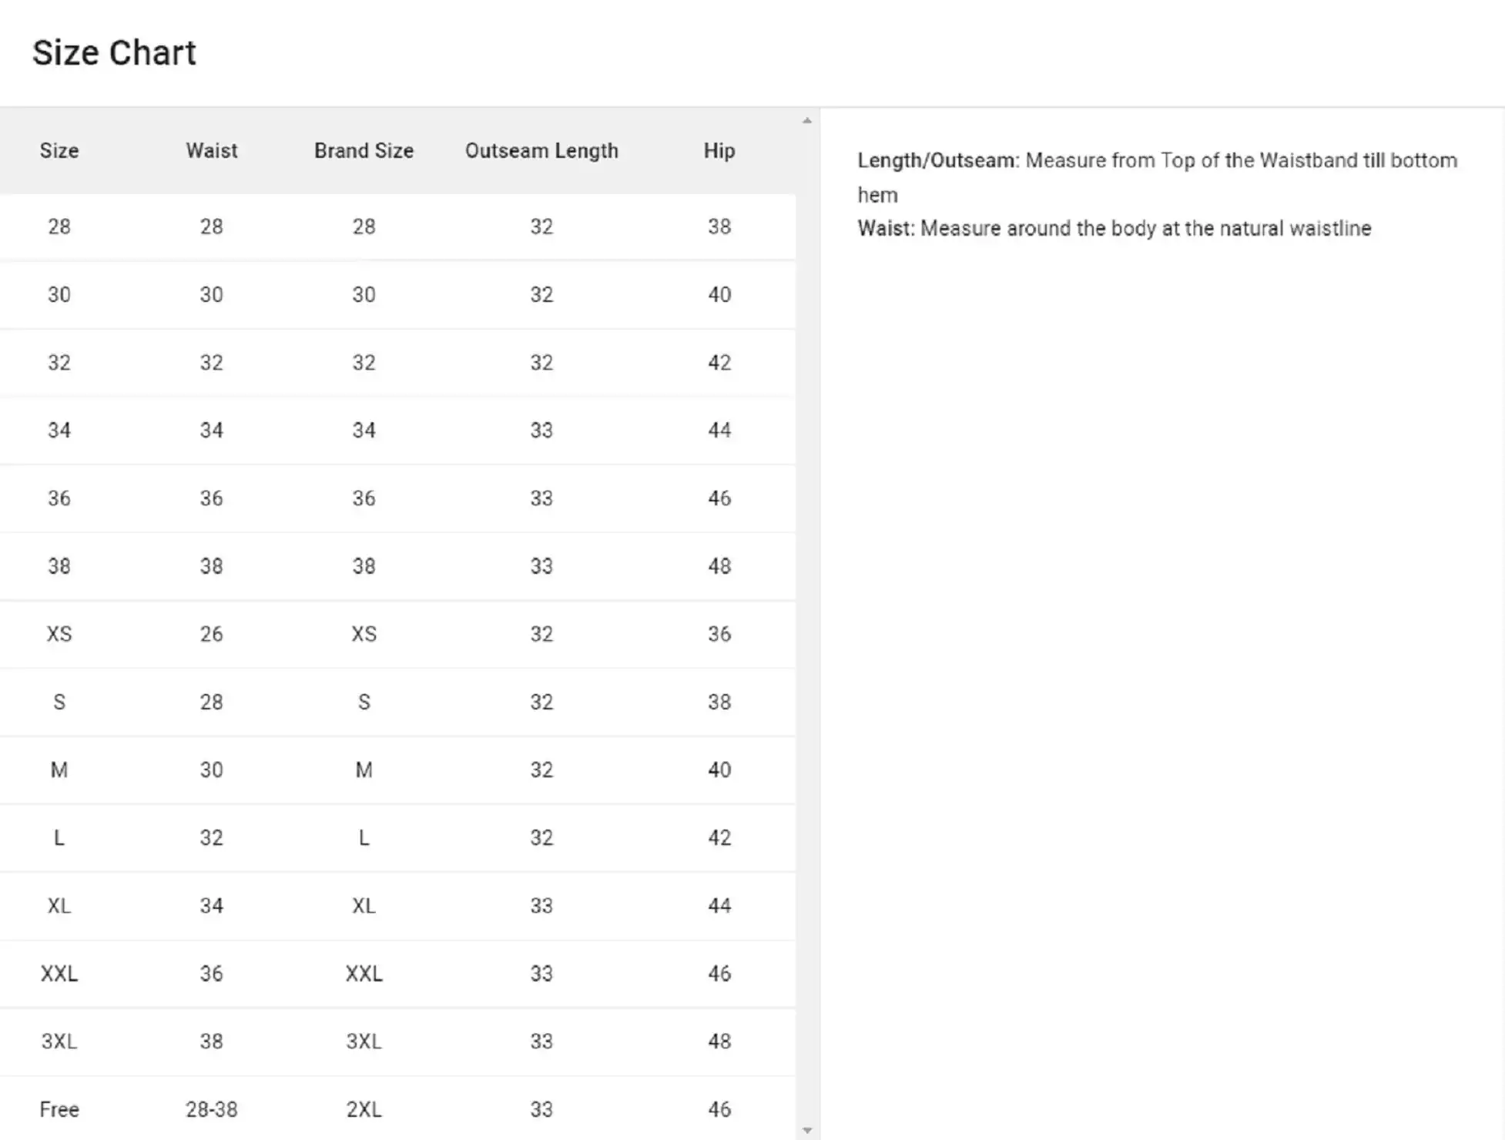Click the size table's vertical scrollbar track
The height and width of the screenshot is (1140, 1505).
click(x=806, y=616)
